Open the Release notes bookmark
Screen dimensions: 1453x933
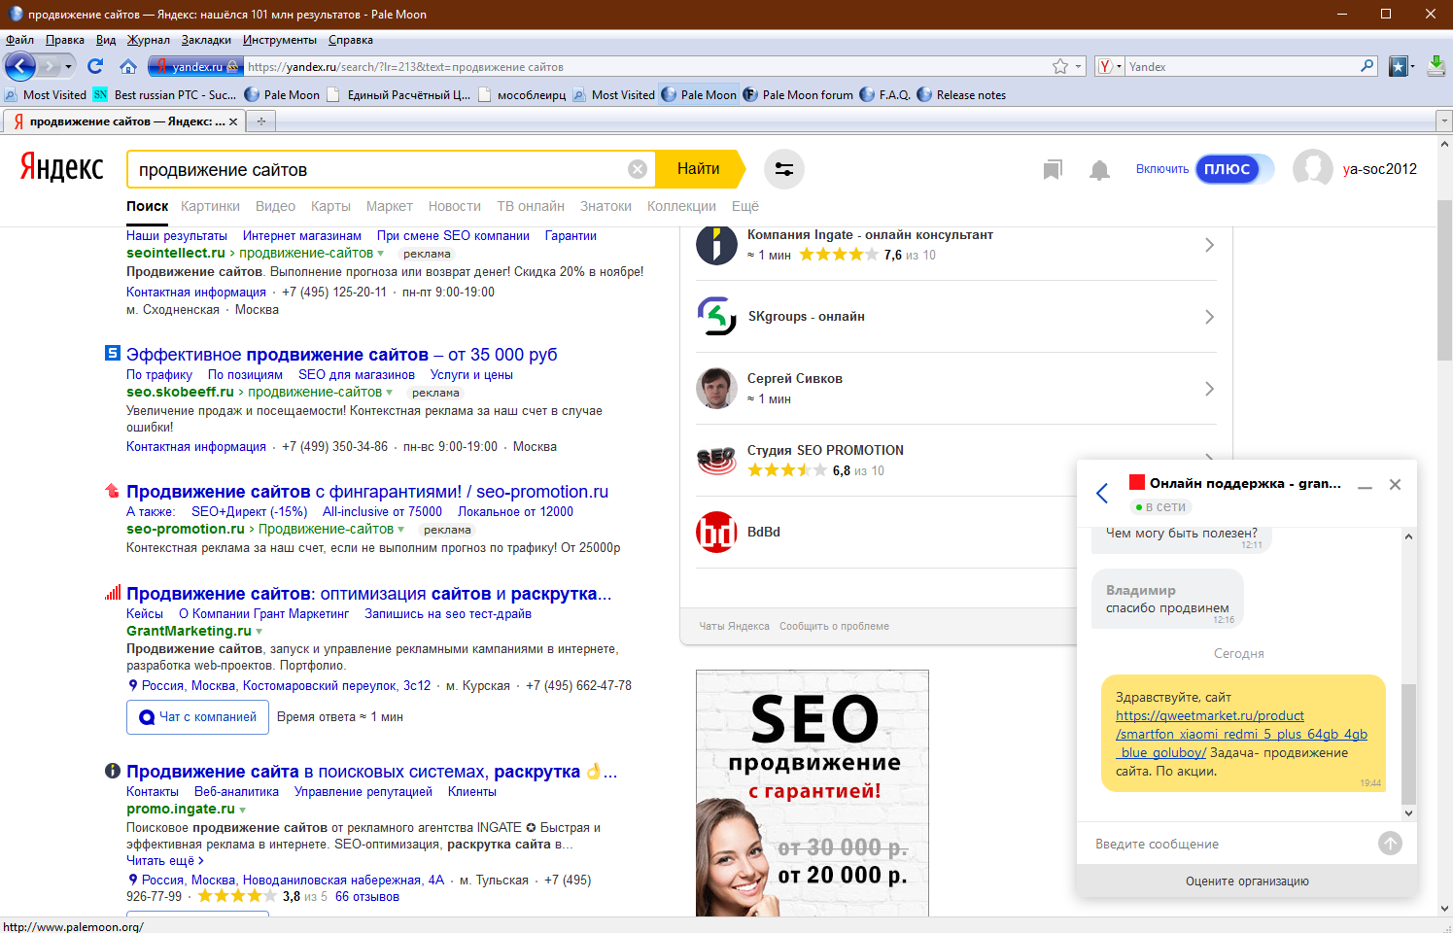(x=961, y=95)
